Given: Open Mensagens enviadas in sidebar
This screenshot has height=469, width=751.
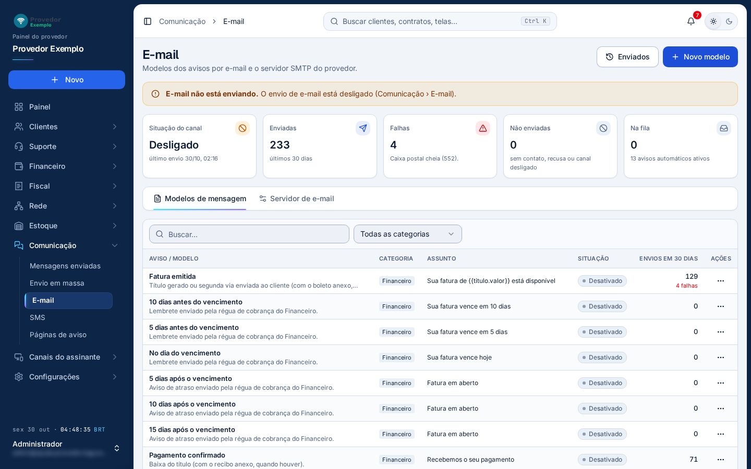Looking at the screenshot, I should pos(68,266).
